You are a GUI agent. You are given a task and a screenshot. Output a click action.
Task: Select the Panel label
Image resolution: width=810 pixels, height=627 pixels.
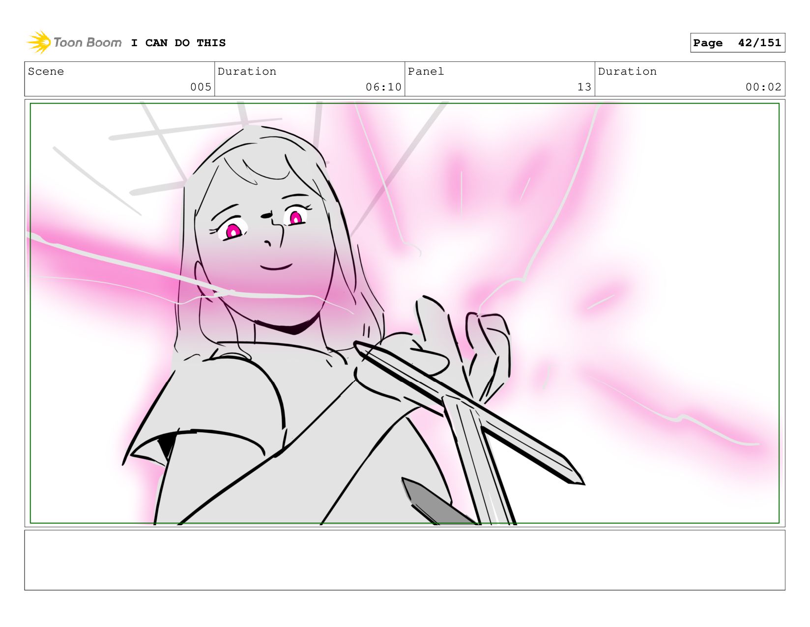point(426,71)
